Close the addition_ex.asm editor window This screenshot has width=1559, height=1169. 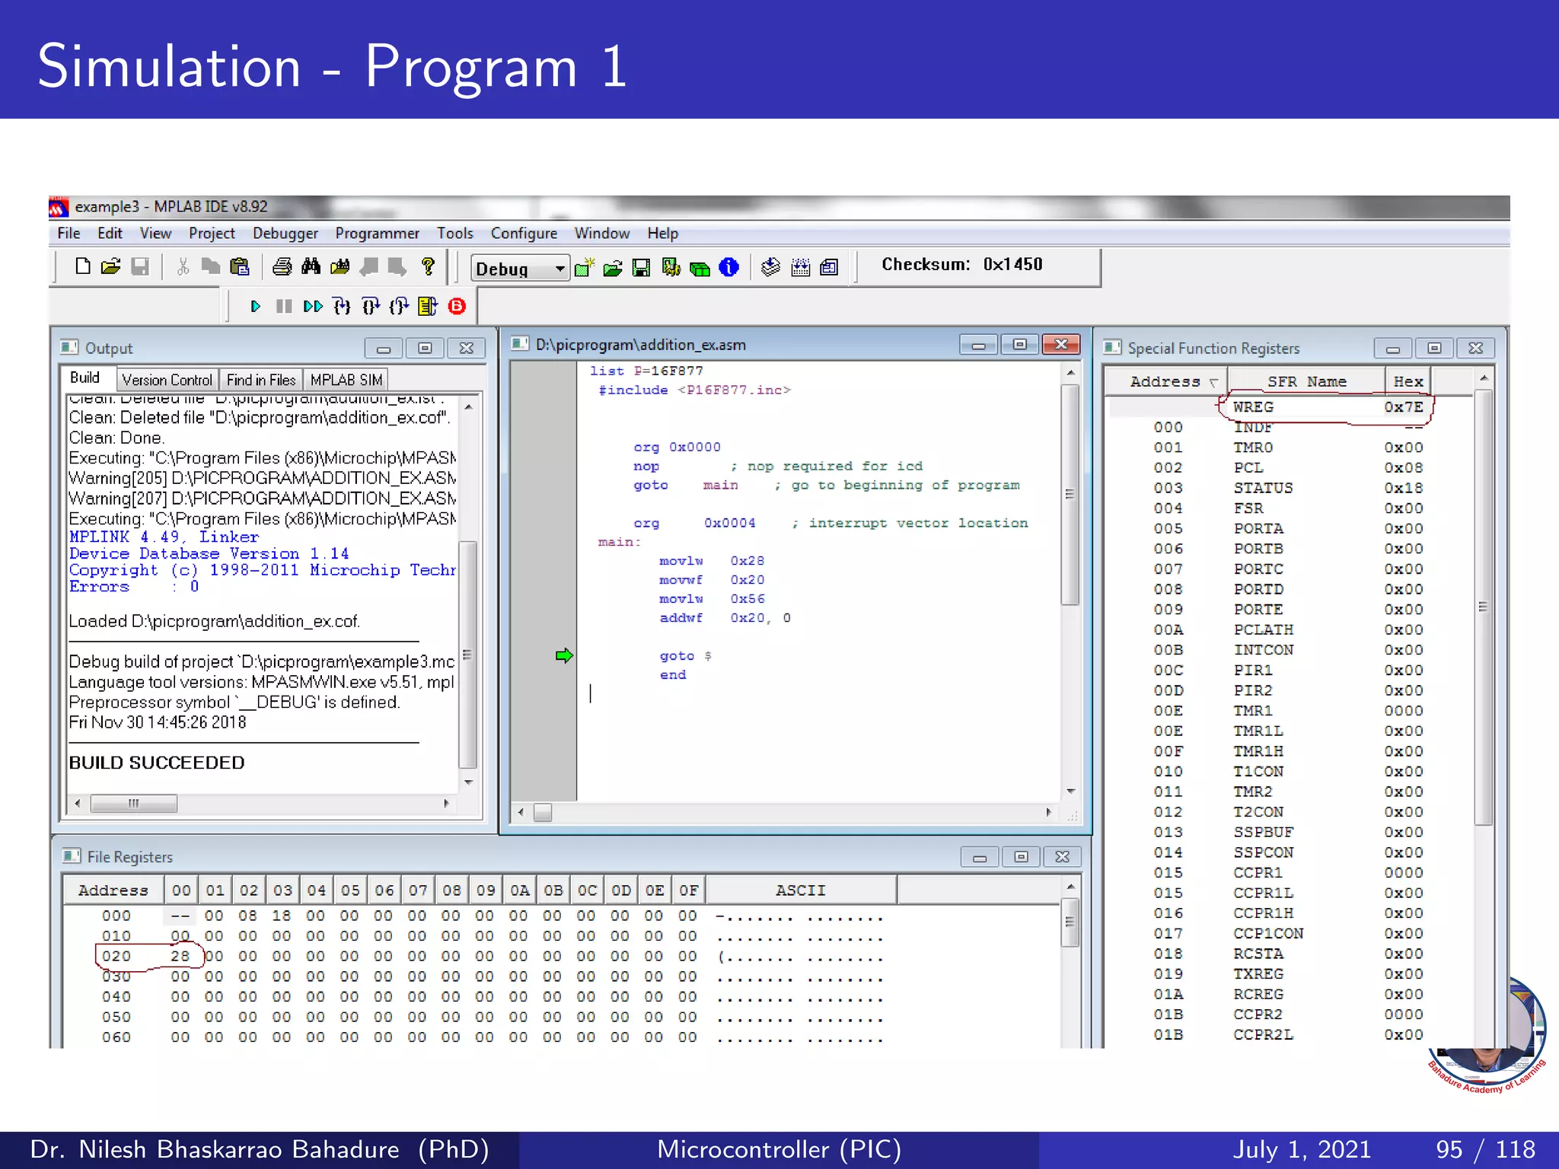coord(1061,345)
